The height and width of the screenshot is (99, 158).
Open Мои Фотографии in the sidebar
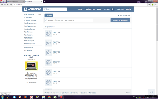(x=30, y=20)
